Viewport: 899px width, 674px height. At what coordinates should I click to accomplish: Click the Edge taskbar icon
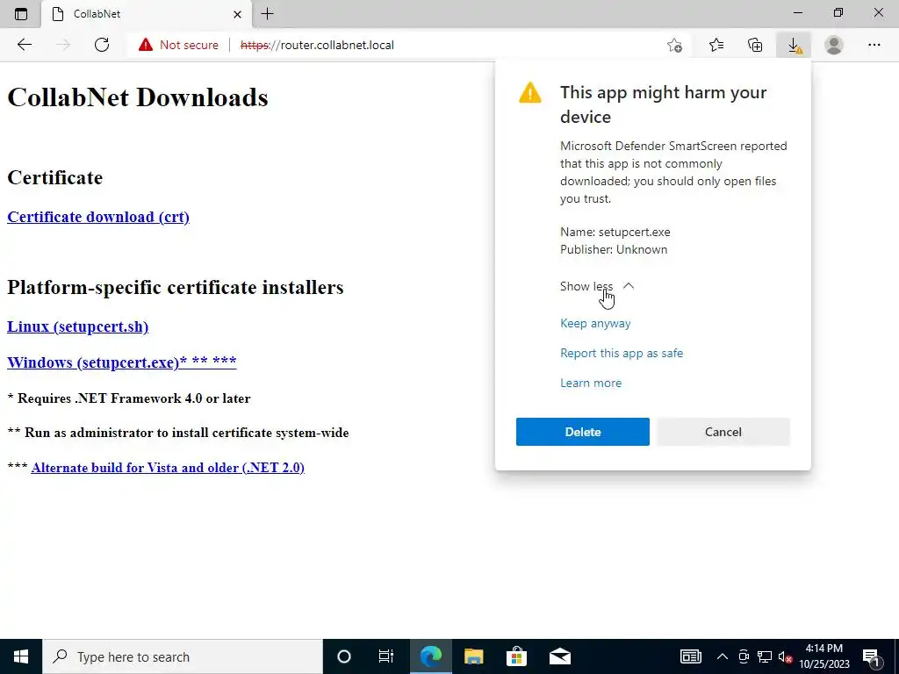coord(430,656)
